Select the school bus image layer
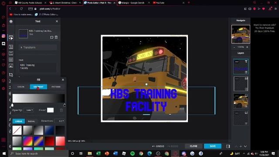The width and height of the screenshot is (279, 157). click(x=241, y=101)
